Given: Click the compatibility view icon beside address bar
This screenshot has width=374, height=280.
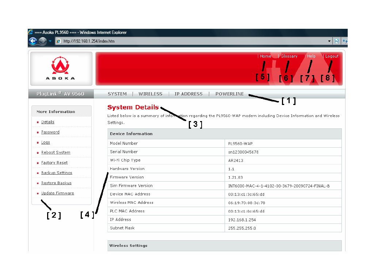Looking at the screenshot, I should pos(337,41).
